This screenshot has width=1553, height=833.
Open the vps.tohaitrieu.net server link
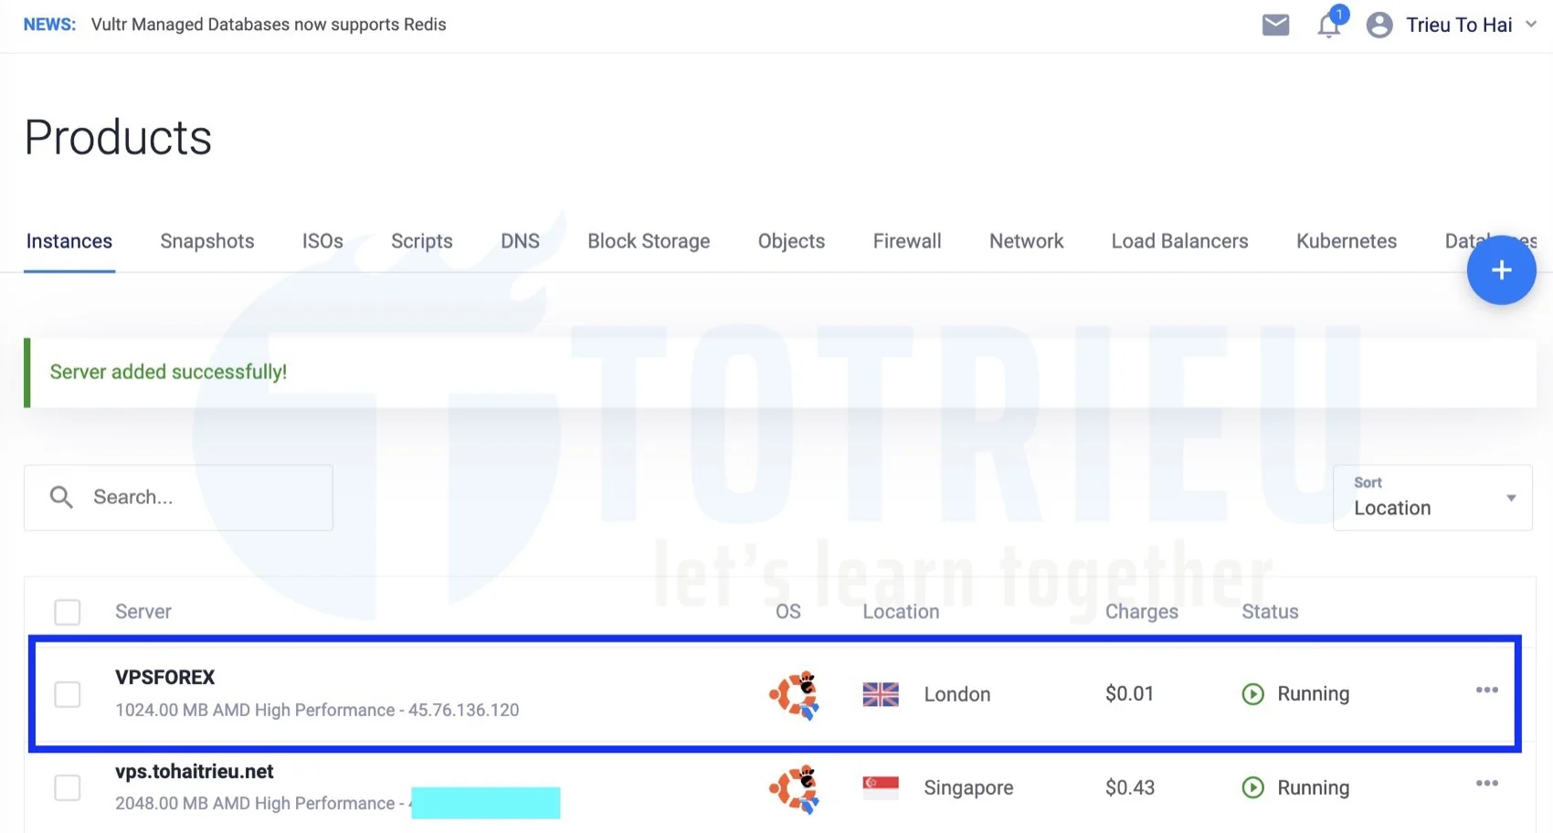pyautogui.click(x=195, y=772)
